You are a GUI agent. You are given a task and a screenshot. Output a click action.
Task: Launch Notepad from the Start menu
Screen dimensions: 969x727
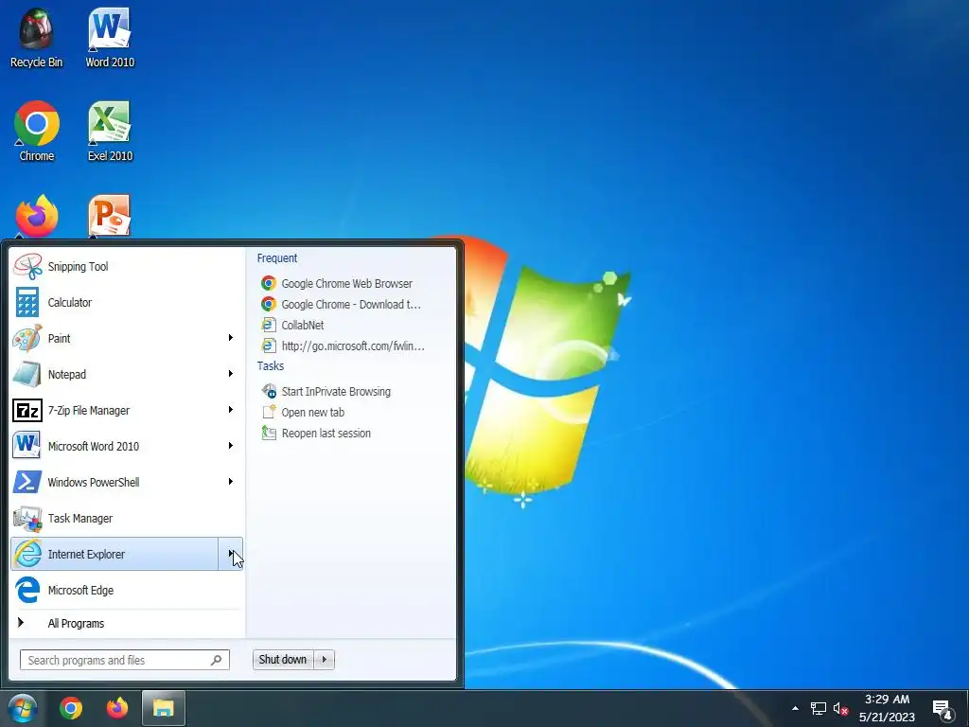coord(115,374)
